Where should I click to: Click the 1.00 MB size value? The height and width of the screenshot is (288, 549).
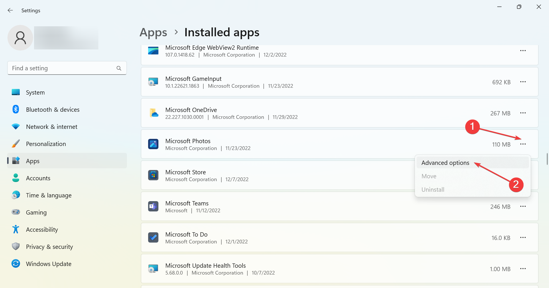coord(500,269)
